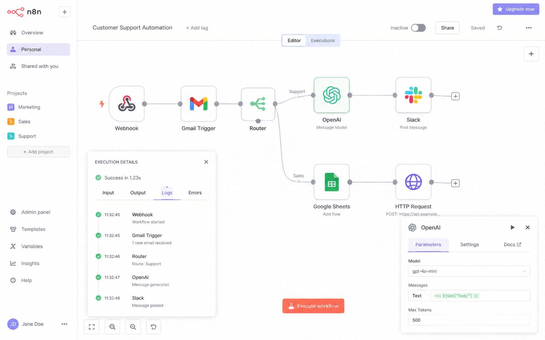Add a node after Slack
545x340 pixels.
point(455,96)
